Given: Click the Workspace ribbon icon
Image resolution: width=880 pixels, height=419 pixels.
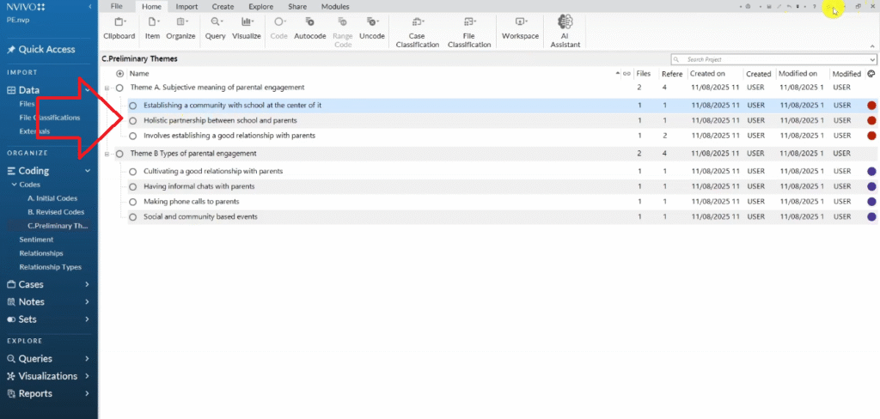Looking at the screenshot, I should click(520, 27).
